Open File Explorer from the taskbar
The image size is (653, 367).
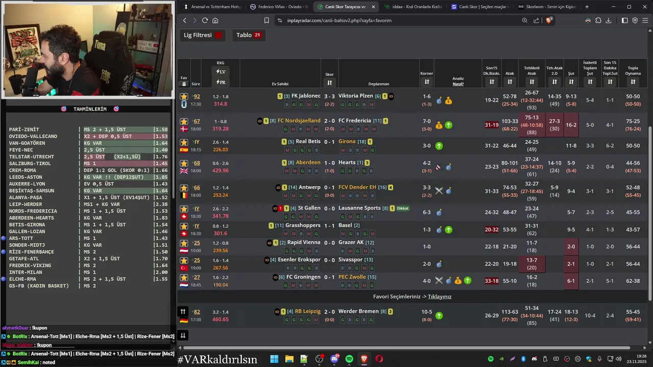(x=289, y=359)
